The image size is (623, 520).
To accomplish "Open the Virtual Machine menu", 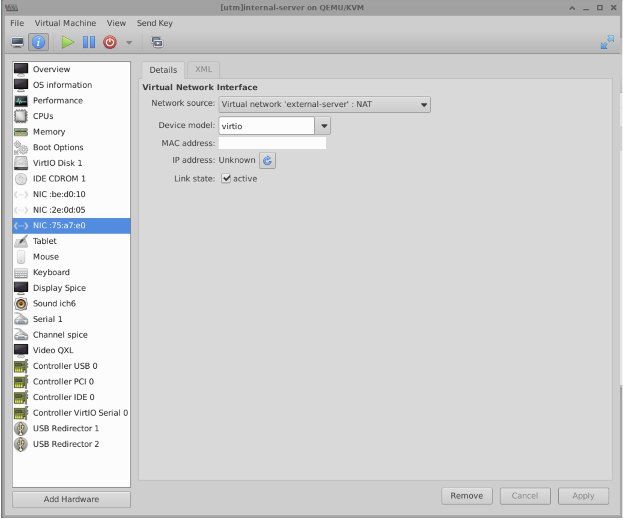I will coord(65,23).
